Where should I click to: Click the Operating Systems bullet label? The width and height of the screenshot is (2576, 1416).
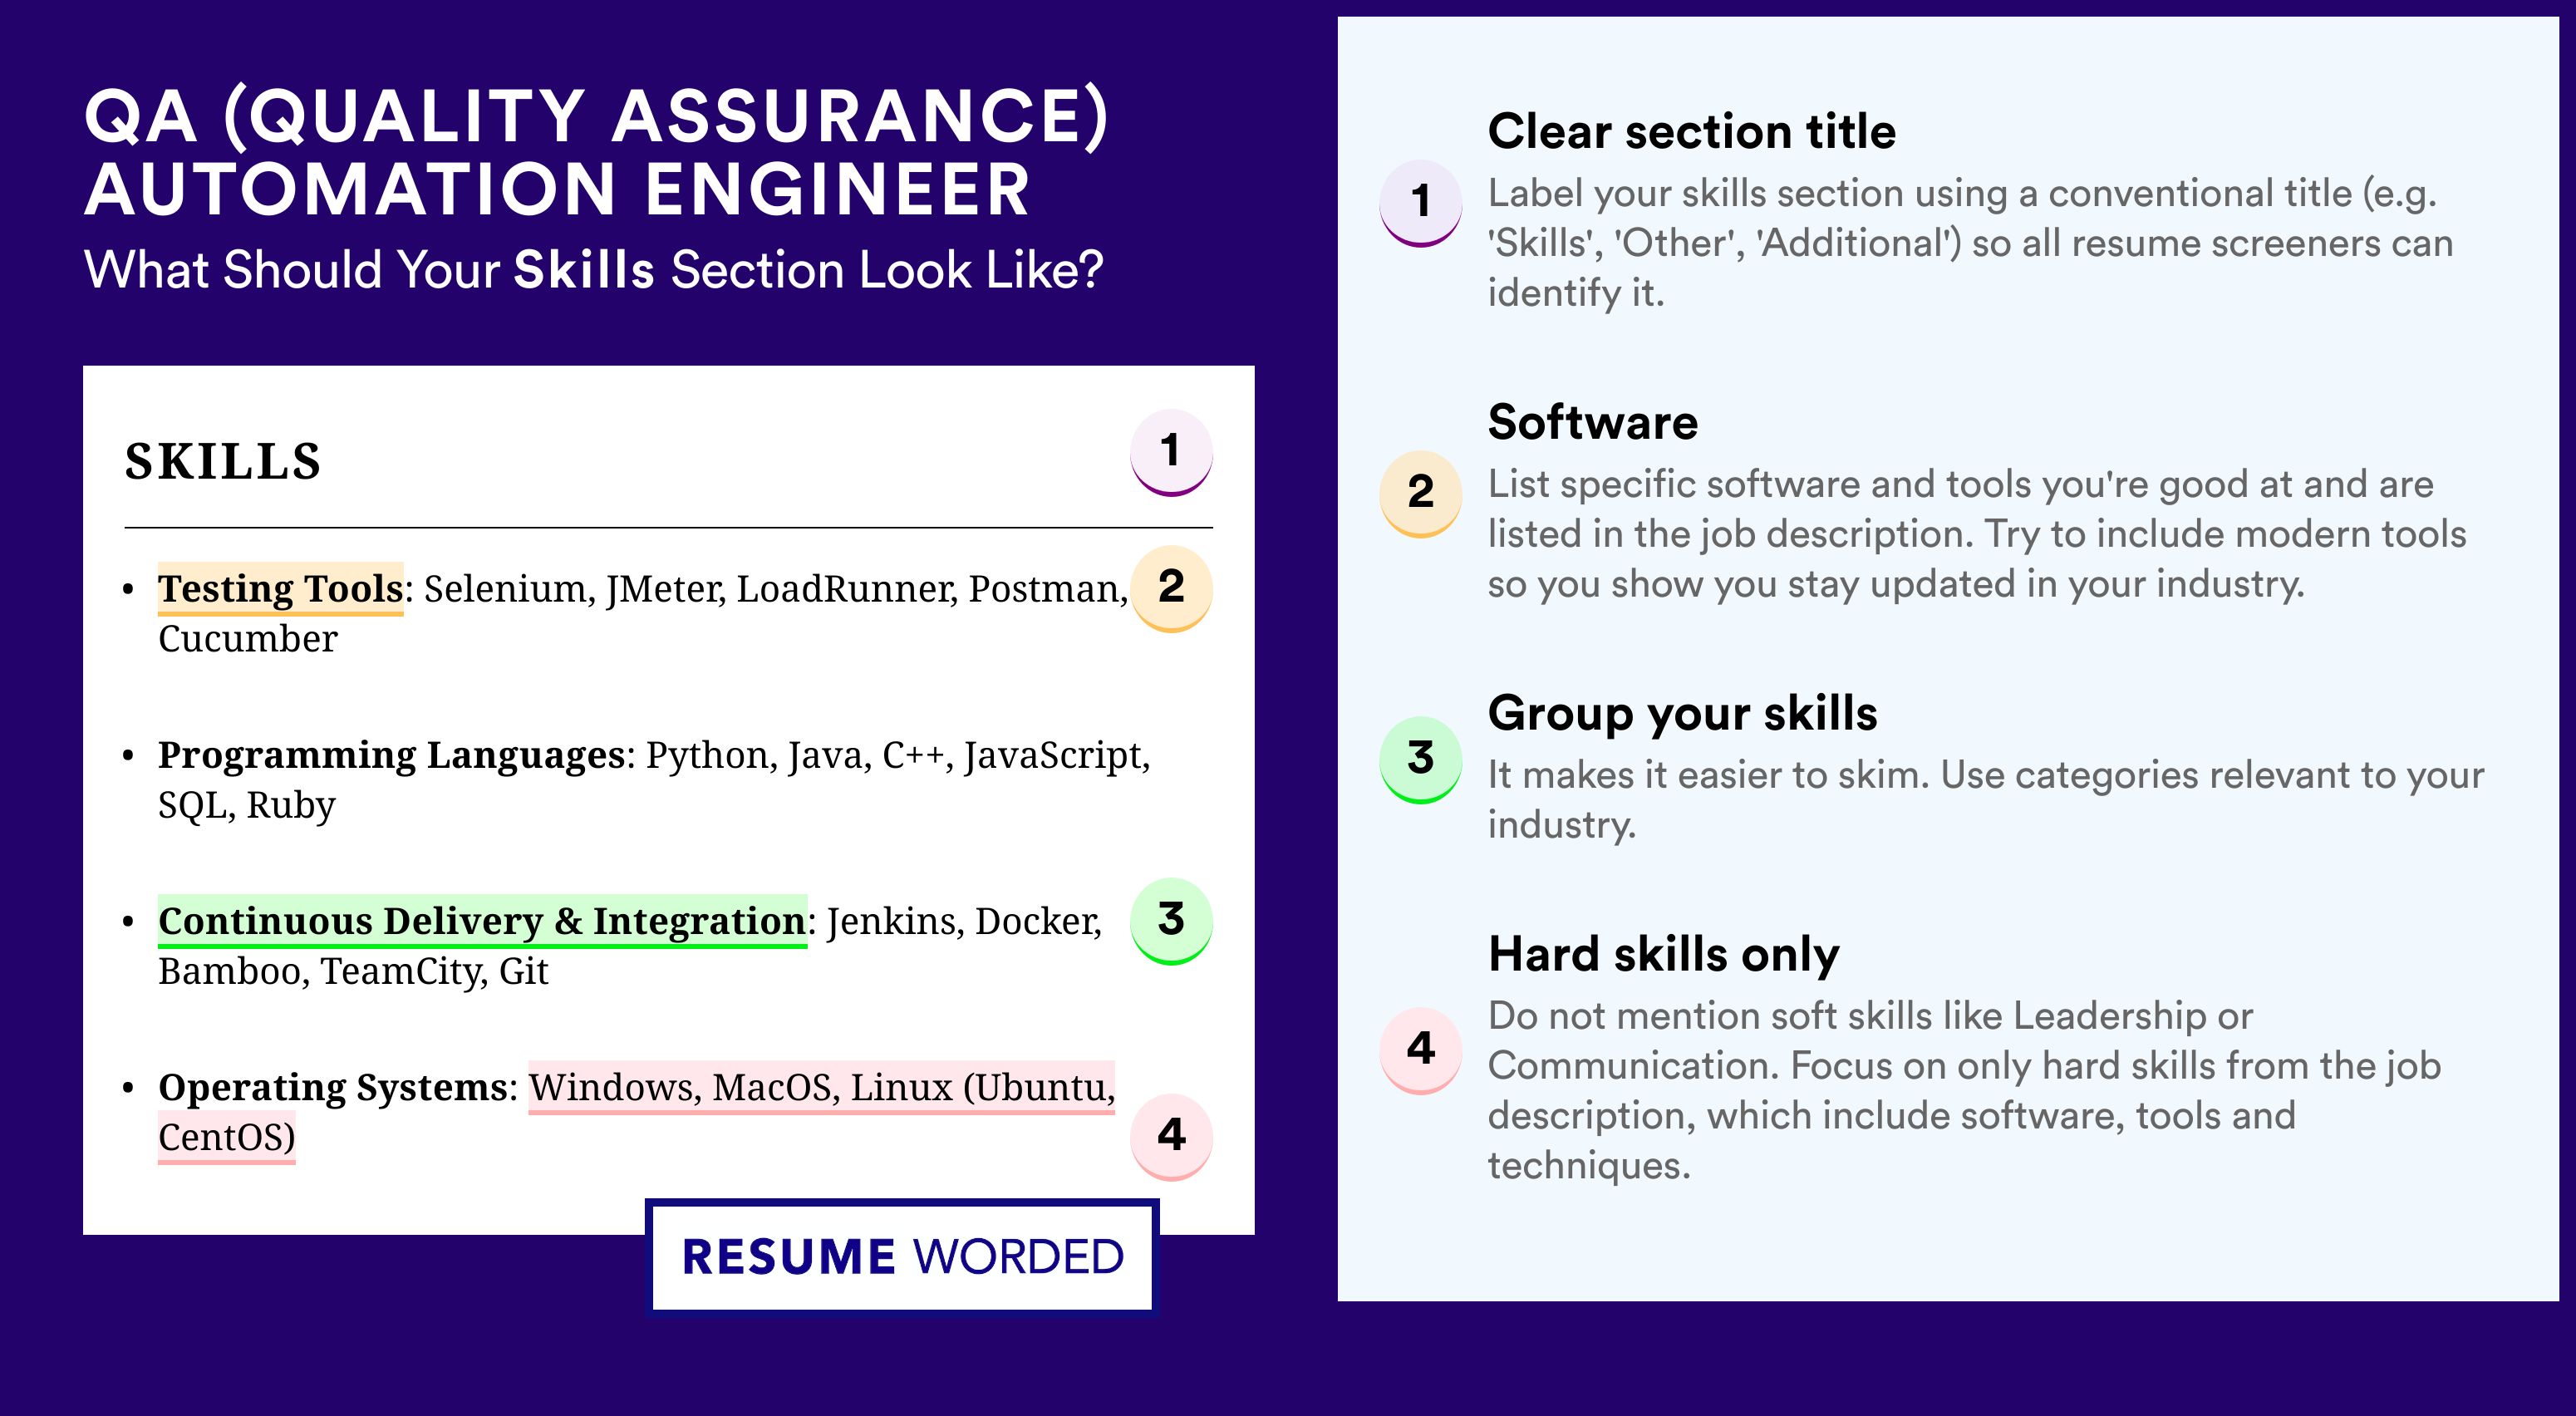(x=333, y=1087)
